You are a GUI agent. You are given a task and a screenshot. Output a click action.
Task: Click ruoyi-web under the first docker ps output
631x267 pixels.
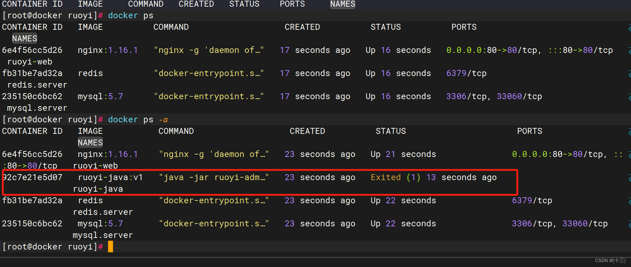click(x=30, y=62)
